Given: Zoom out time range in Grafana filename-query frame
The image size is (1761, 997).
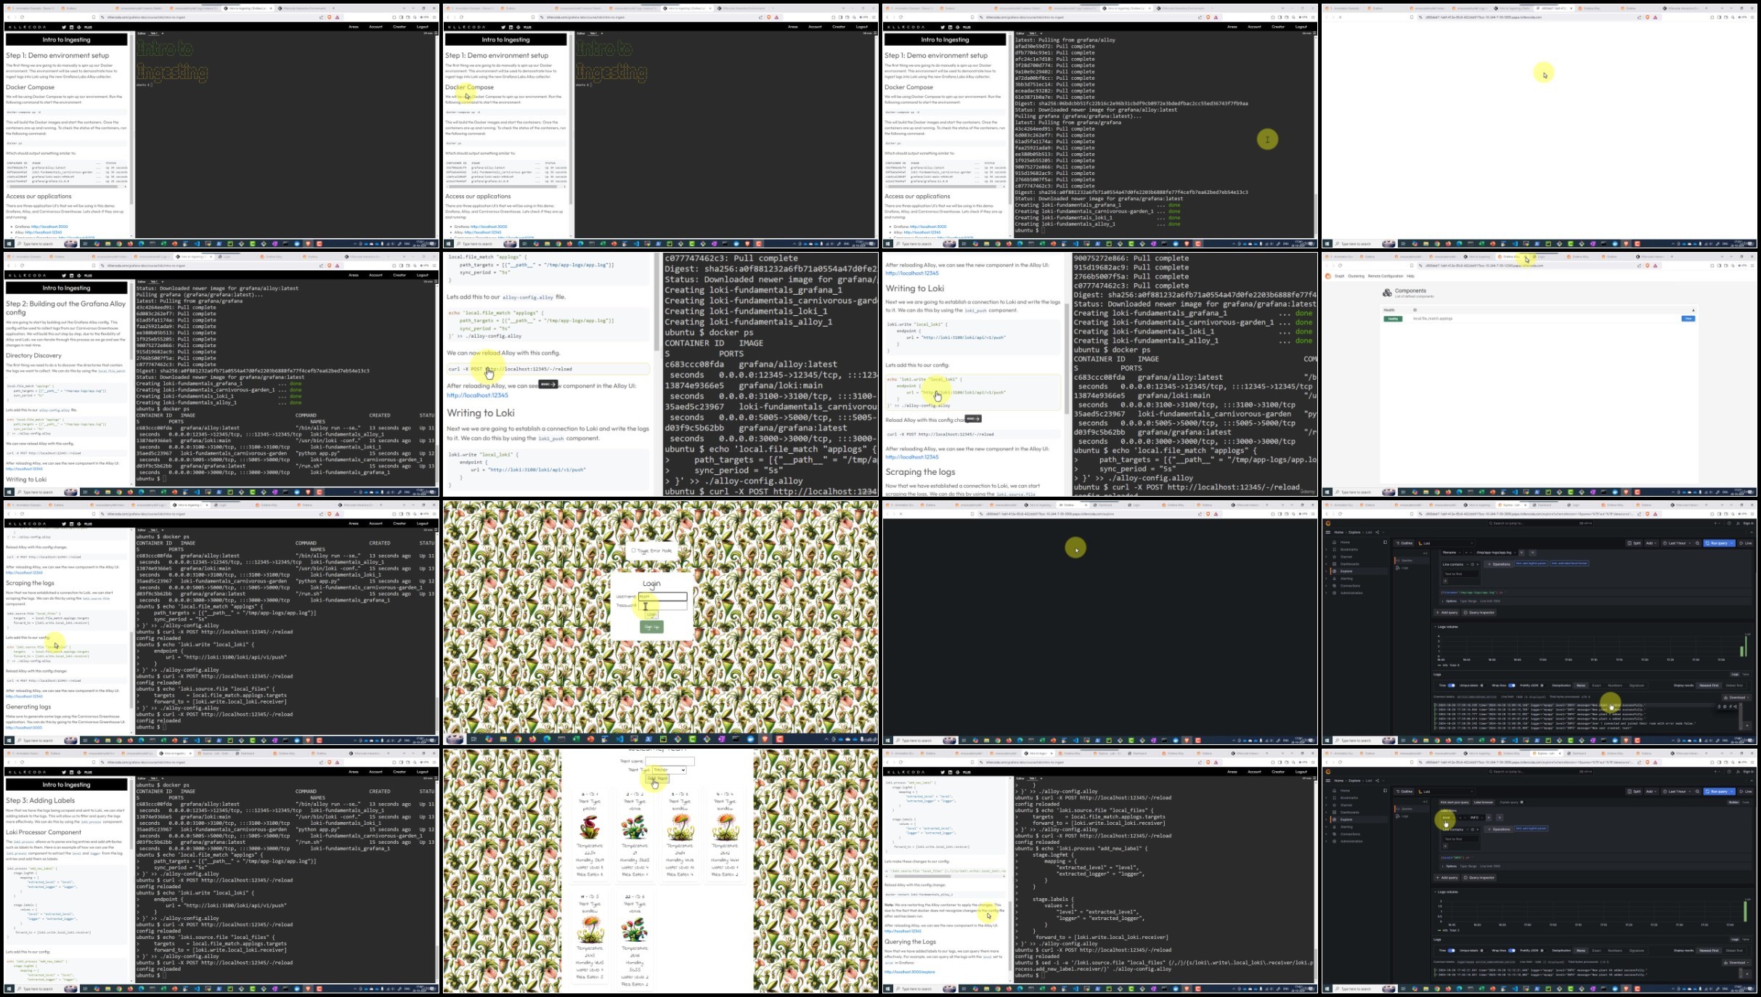Looking at the screenshot, I should click(x=1697, y=543).
